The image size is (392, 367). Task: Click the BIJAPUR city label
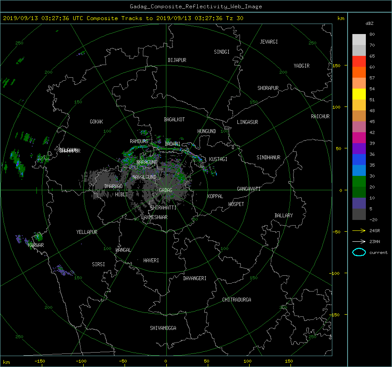(177, 60)
